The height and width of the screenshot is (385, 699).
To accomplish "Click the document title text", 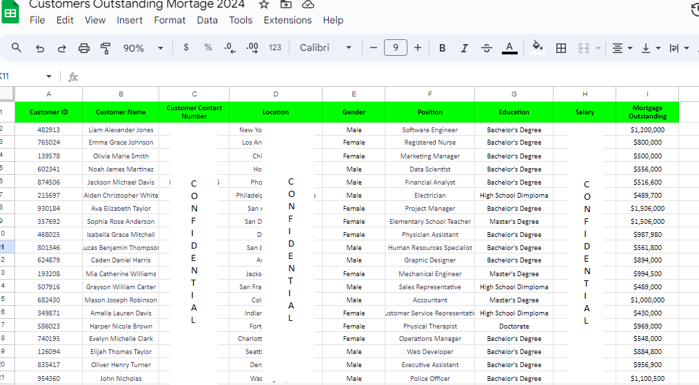I will pyautogui.click(x=137, y=4).
